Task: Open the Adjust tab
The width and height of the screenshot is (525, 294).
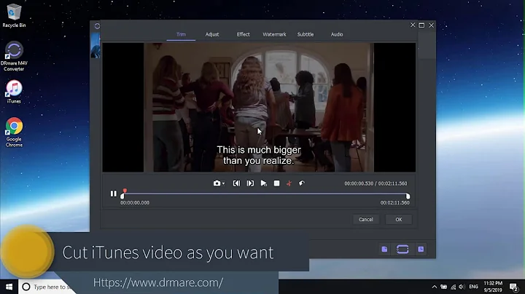Action: pos(212,34)
